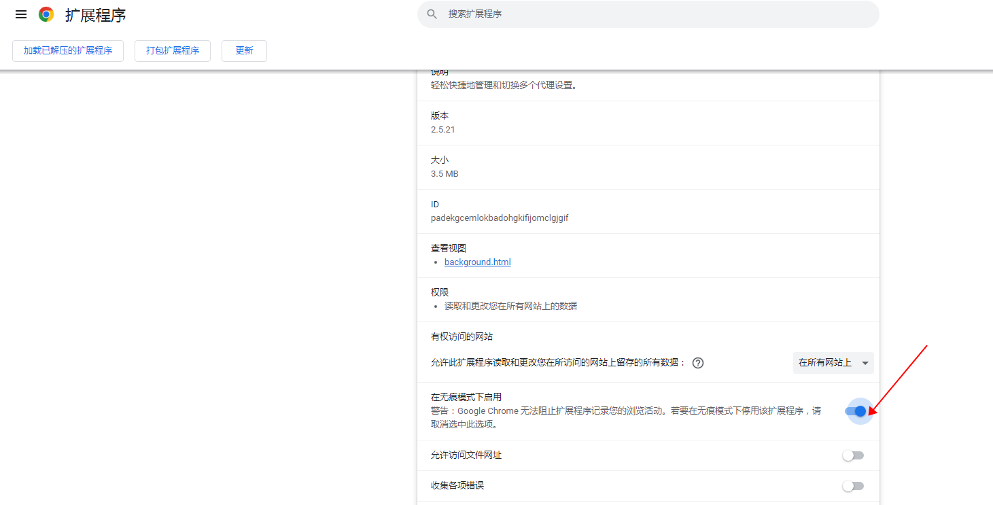Click the search magnifier icon
This screenshot has width=993, height=505.
(x=432, y=14)
